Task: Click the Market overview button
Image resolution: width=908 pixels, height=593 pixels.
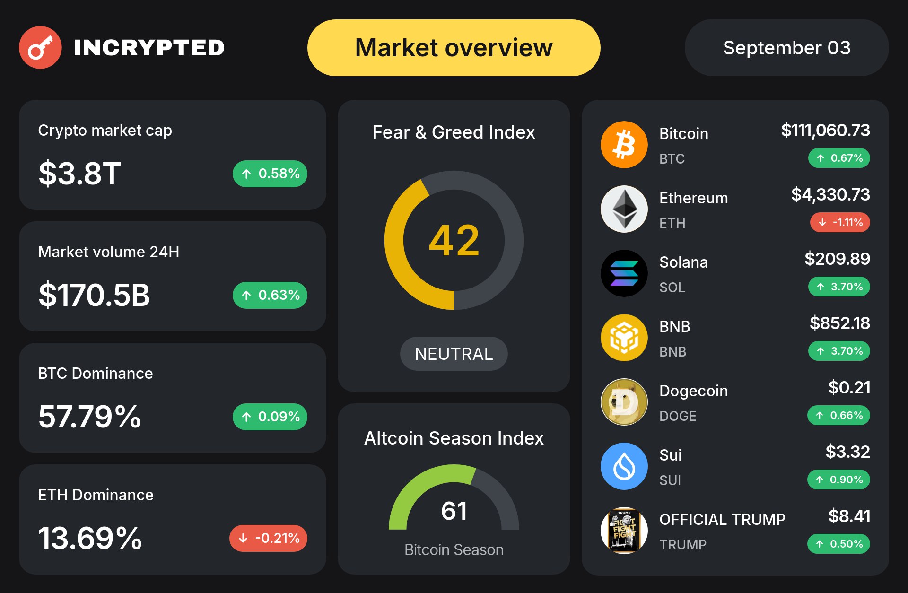Action: point(454,48)
